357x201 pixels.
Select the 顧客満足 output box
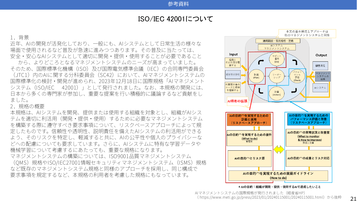click(320, 66)
